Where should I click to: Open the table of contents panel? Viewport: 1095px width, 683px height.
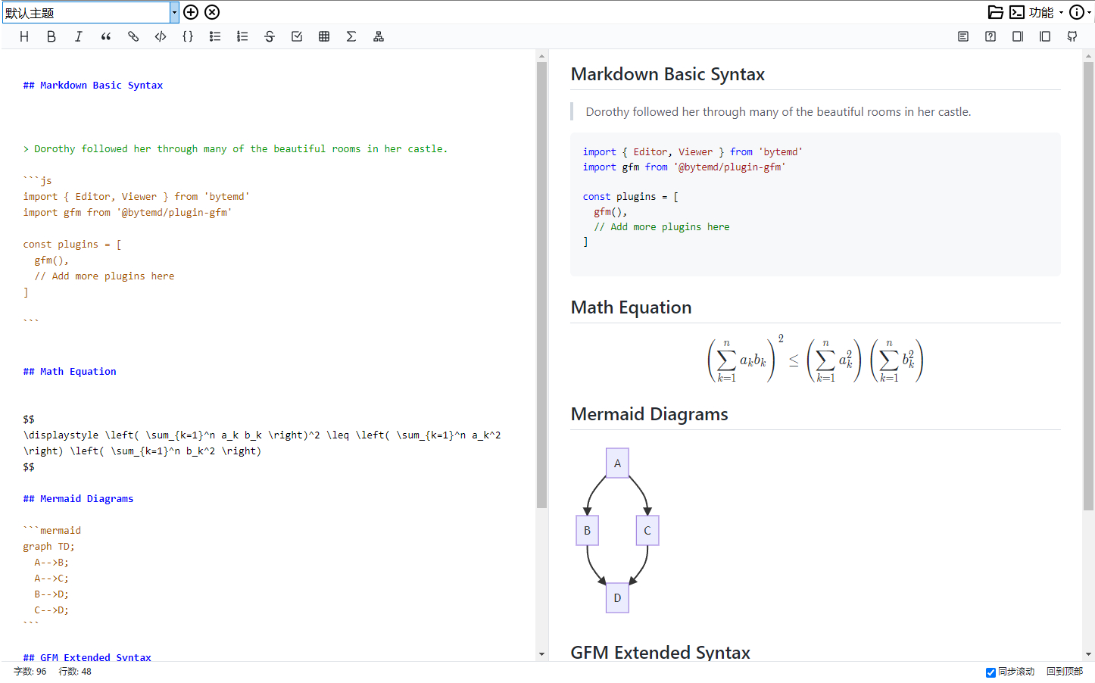[963, 36]
